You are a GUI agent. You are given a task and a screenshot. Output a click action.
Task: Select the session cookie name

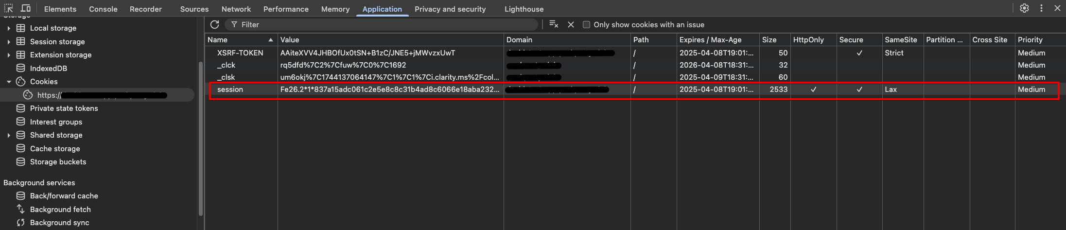pyautogui.click(x=230, y=89)
